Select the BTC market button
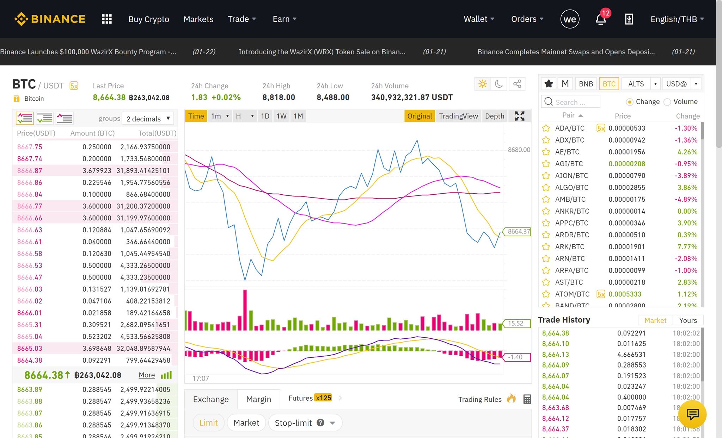The image size is (722, 438). (609, 84)
